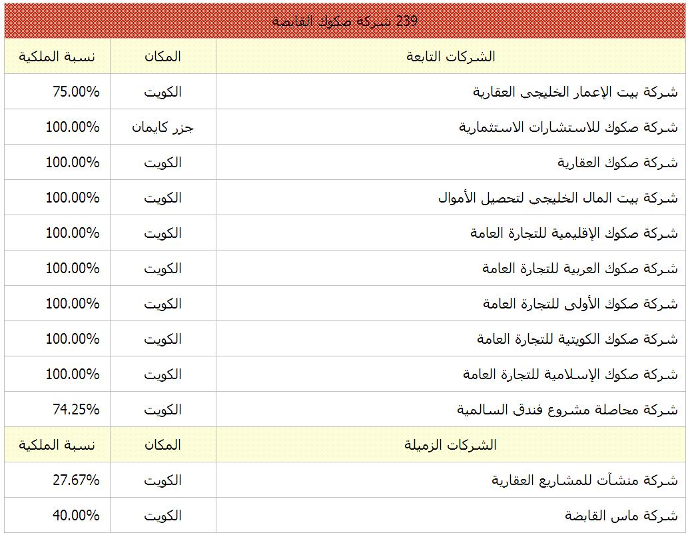Select شركة صكوك للاستشارات الاستثمارية cell

tap(568, 127)
